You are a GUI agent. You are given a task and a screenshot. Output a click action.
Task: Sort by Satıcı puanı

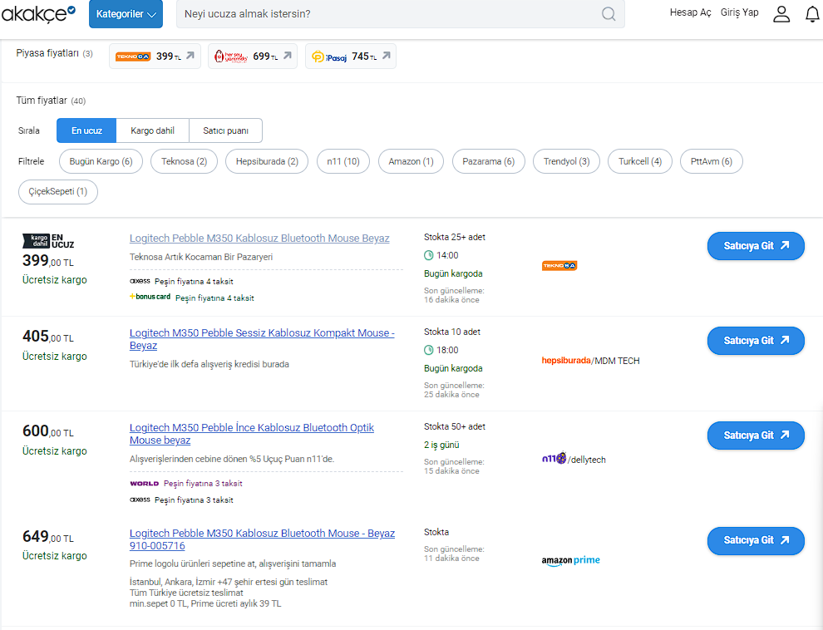[x=225, y=130]
